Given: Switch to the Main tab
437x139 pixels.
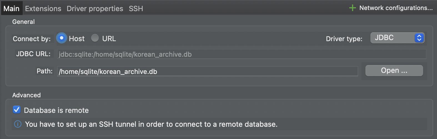Looking at the screenshot, I should tap(11, 9).
